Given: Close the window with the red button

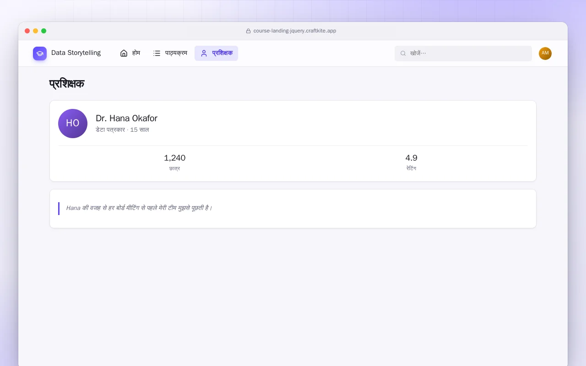Looking at the screenshot, I should point(27,31).
